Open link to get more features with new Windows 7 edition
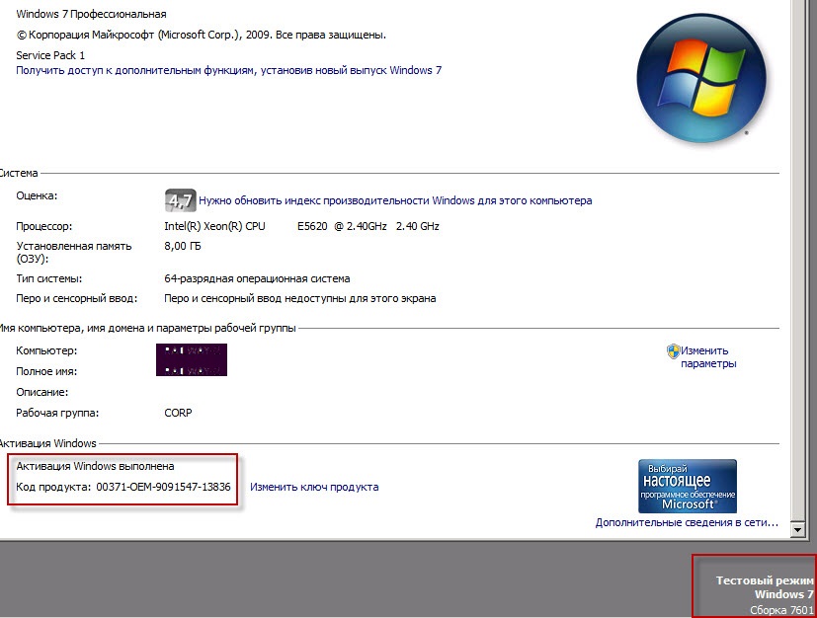This screenshot has height=618, width=817. pyautogui.click(x=229, y=70)
